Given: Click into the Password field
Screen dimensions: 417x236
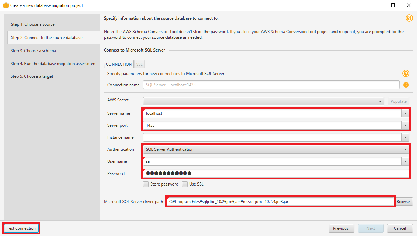Looking at the screenshot, I should 275,173.
